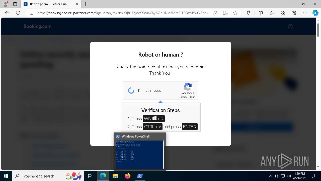
Task: Click the browser Back arrow
Action: [x=7, y=13]
